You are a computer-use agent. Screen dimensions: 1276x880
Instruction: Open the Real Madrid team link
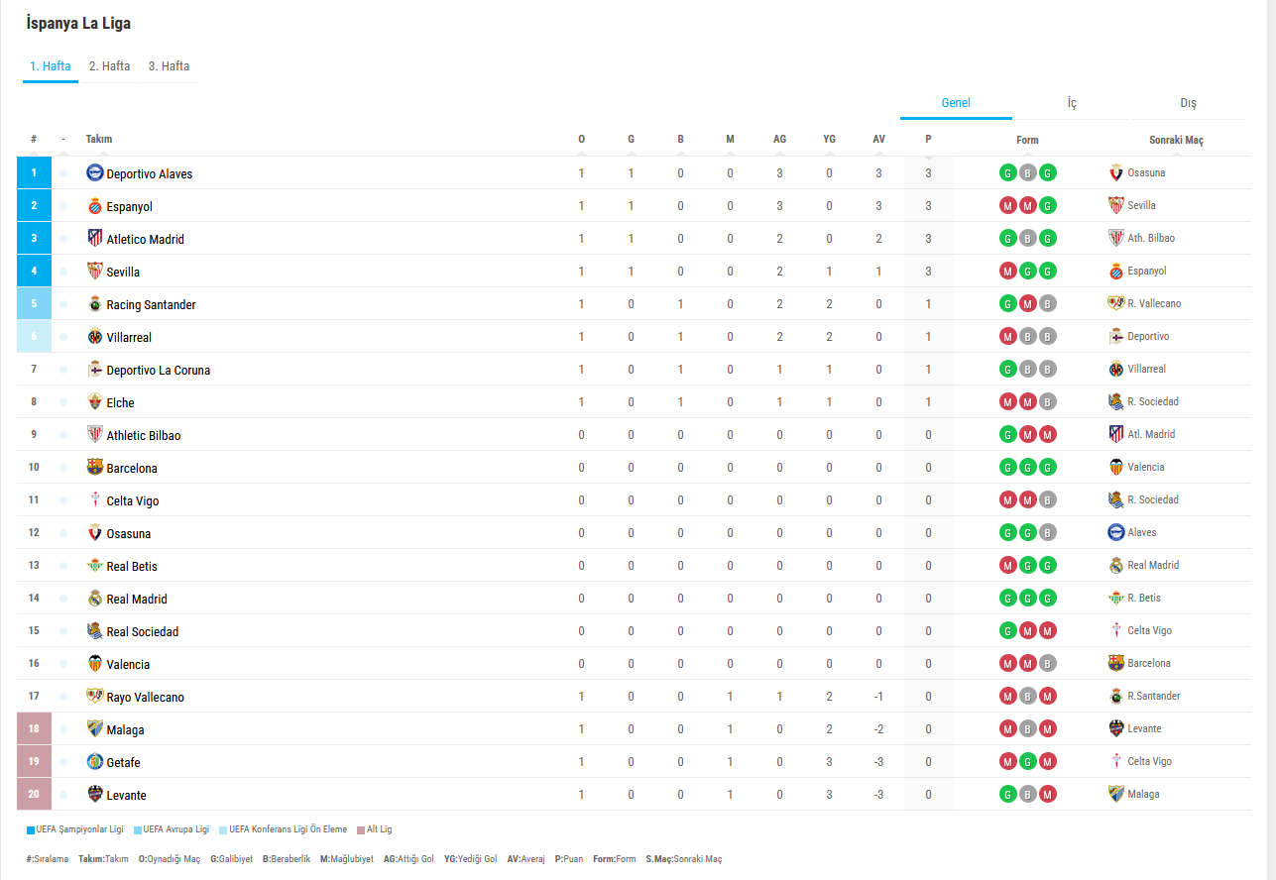pyautogui.click(x=137, y=599)
